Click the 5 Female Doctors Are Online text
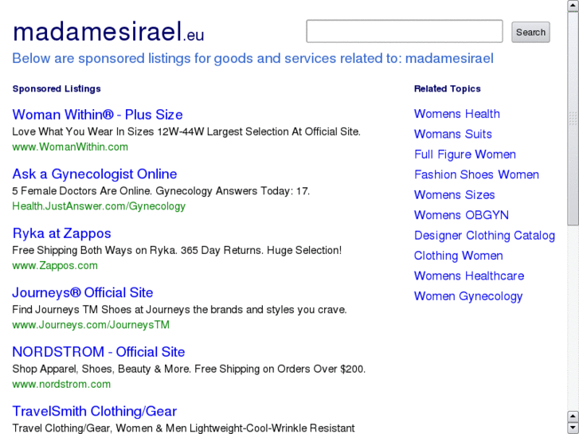 tap(161, 191)
